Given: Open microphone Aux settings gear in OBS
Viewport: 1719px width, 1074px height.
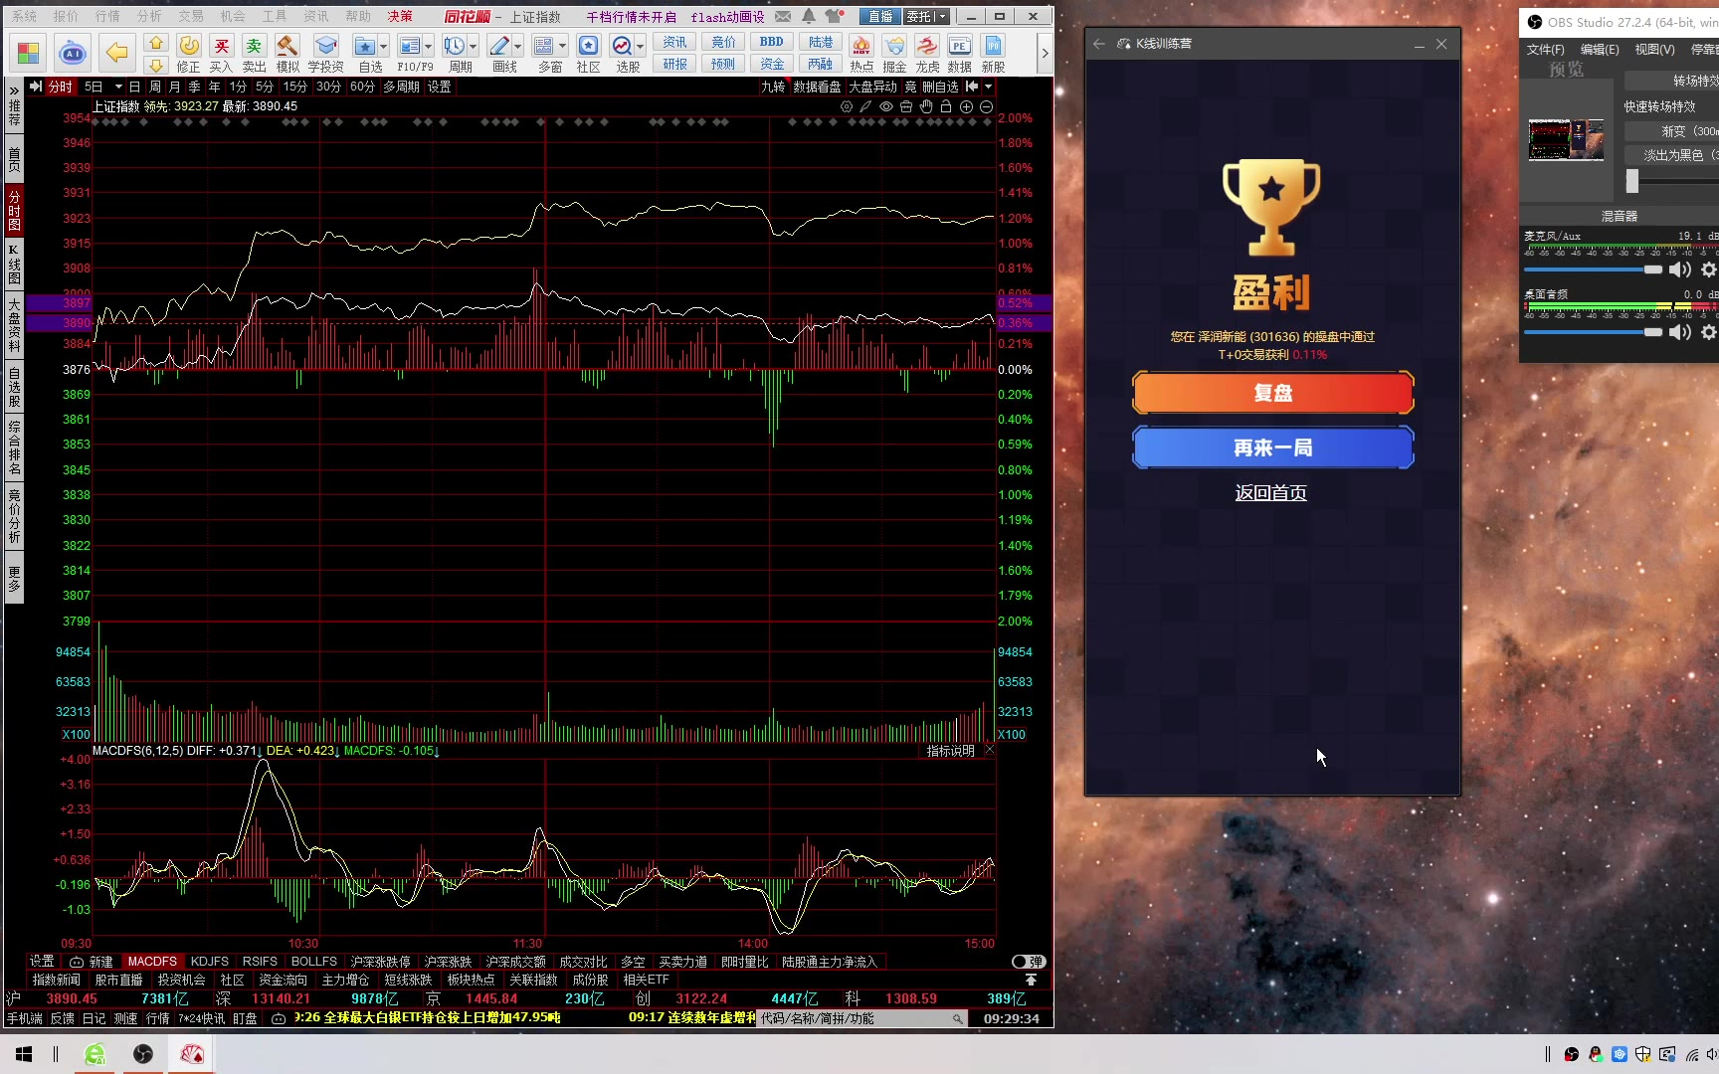Looking at the screenshot, I should 1708,269.
